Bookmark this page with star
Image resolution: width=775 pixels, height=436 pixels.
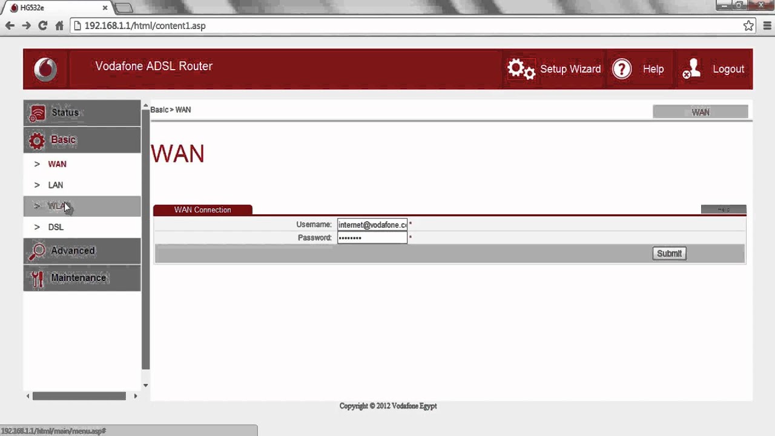tap(749, 25)
